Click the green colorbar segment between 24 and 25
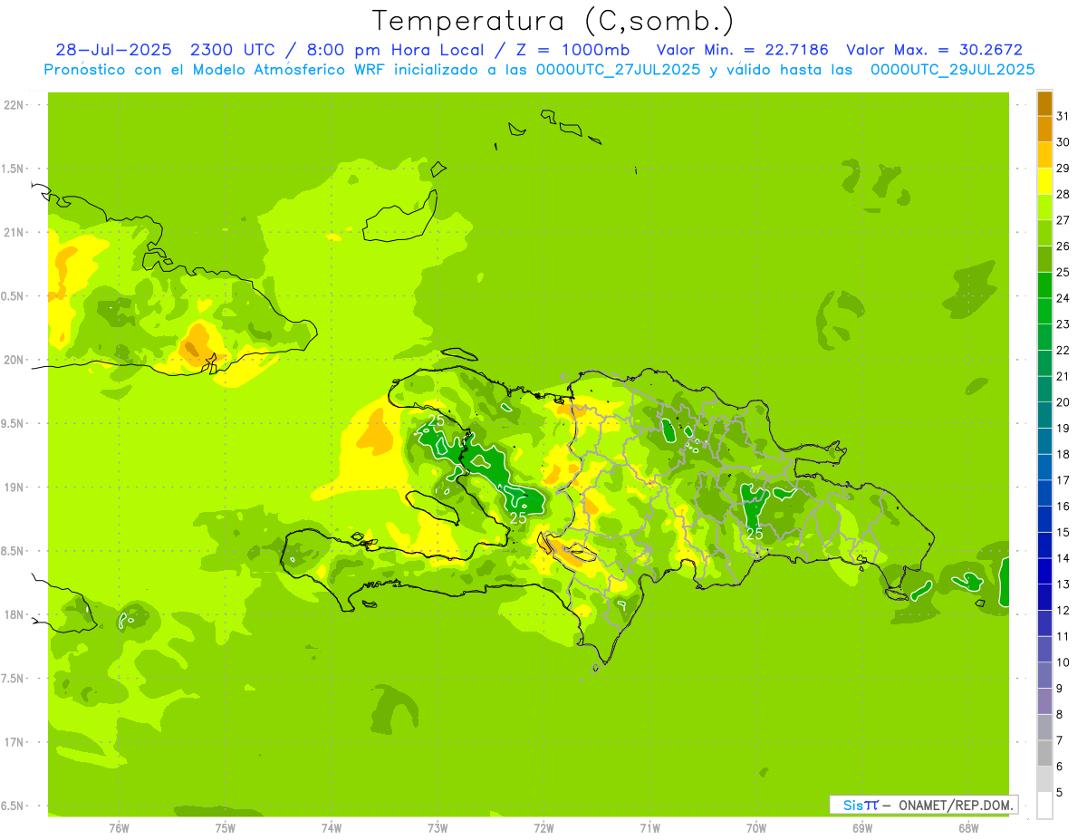 pyautogui.click(x=1044, y=285)
